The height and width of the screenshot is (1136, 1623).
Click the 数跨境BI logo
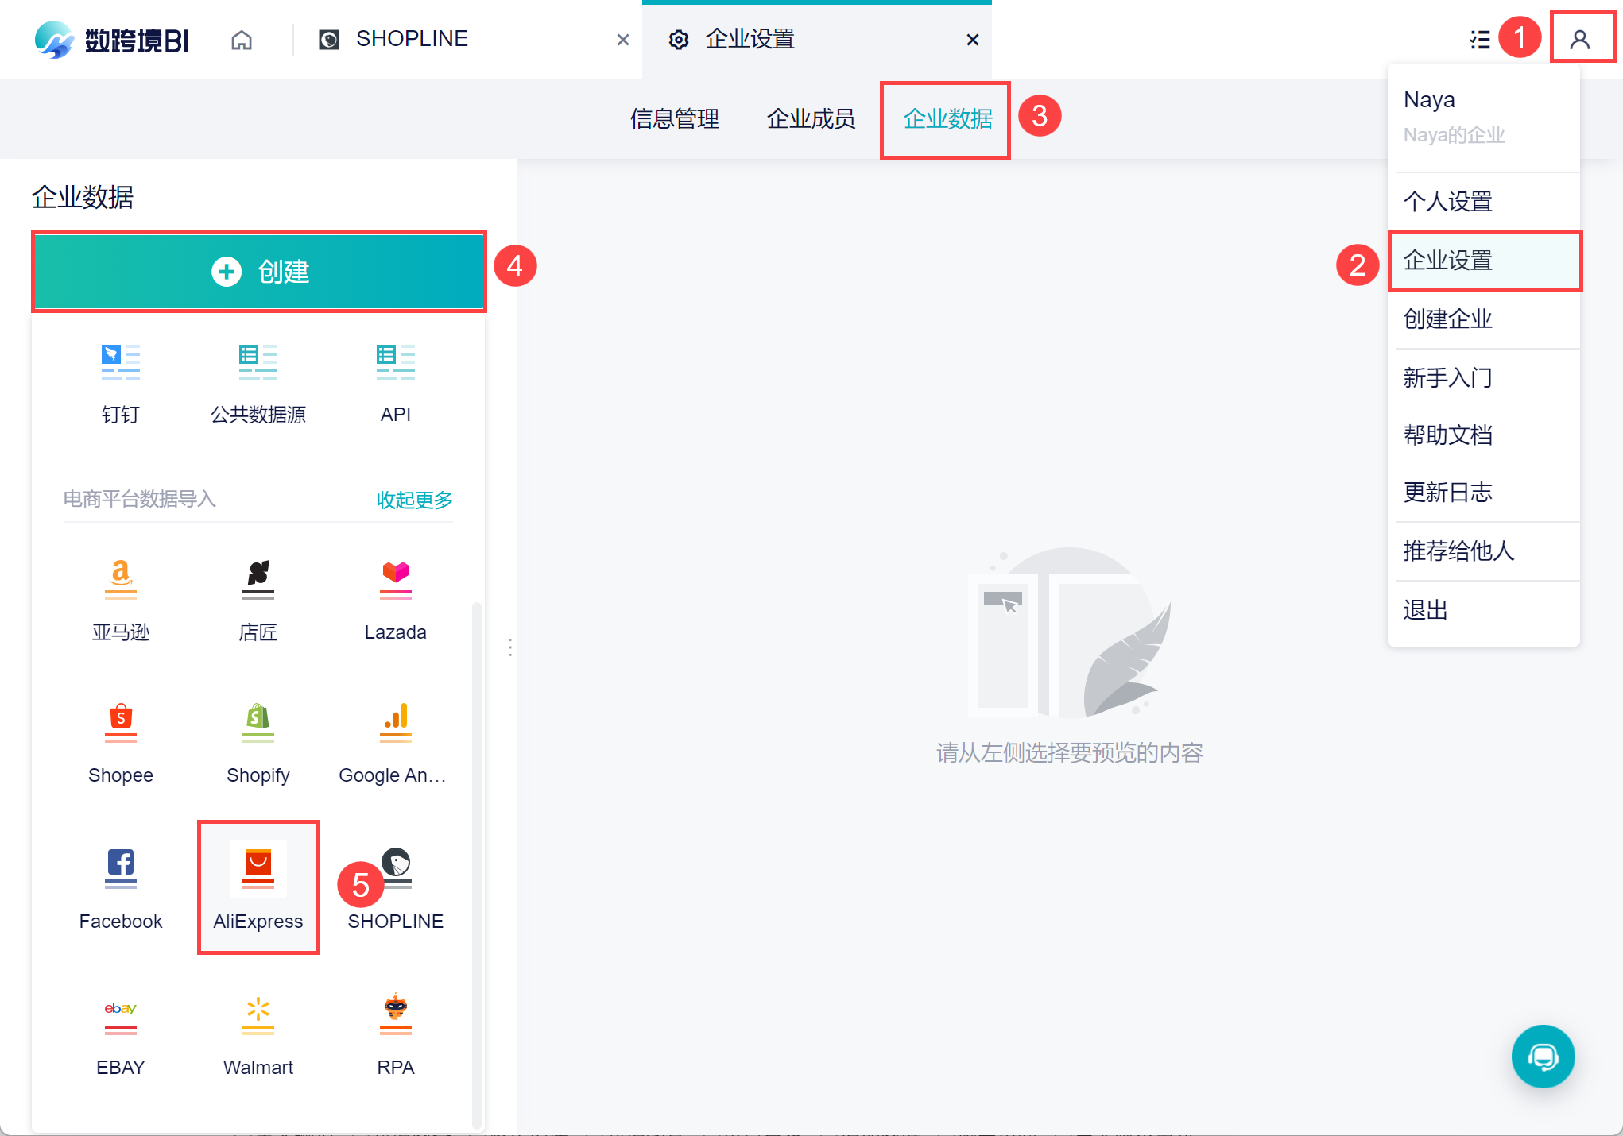(111, 40)
